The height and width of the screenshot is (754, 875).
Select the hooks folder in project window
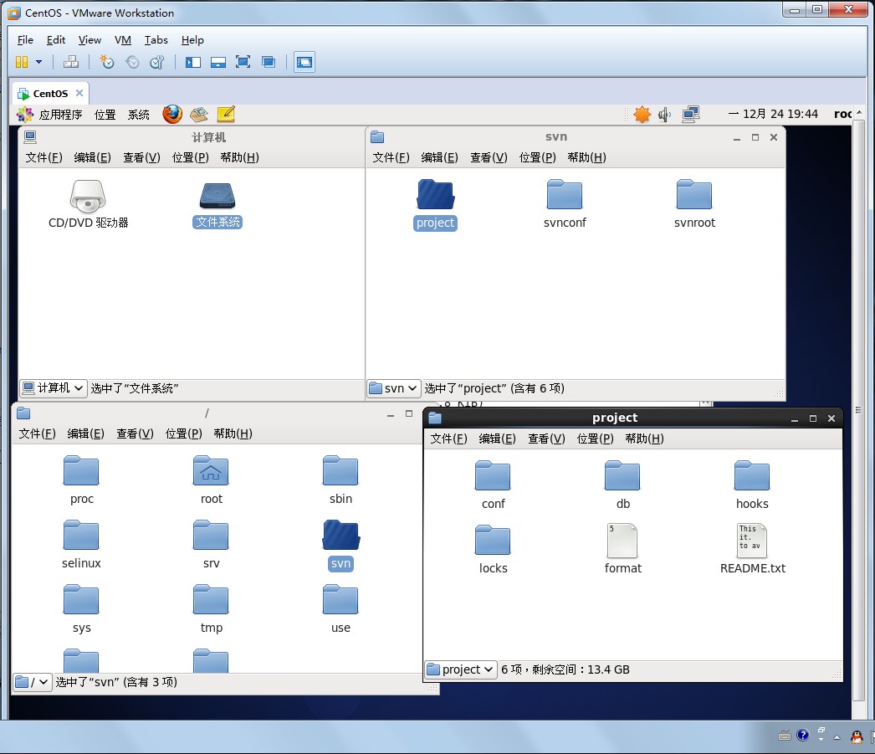(x=752, y=485)
